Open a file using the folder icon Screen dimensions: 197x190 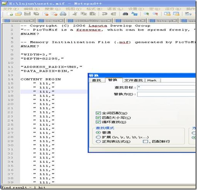pos(19,14)
